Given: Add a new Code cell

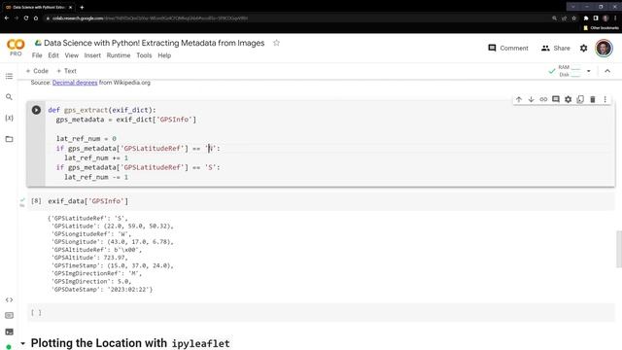Looking at the screenshot, I should click(x=37, y=71).
